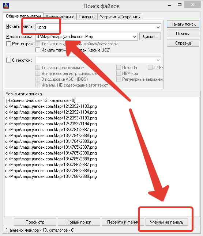The image size is (203, 236).
Task: Click the Новый поиск button
Action: (x=79, y=222)
